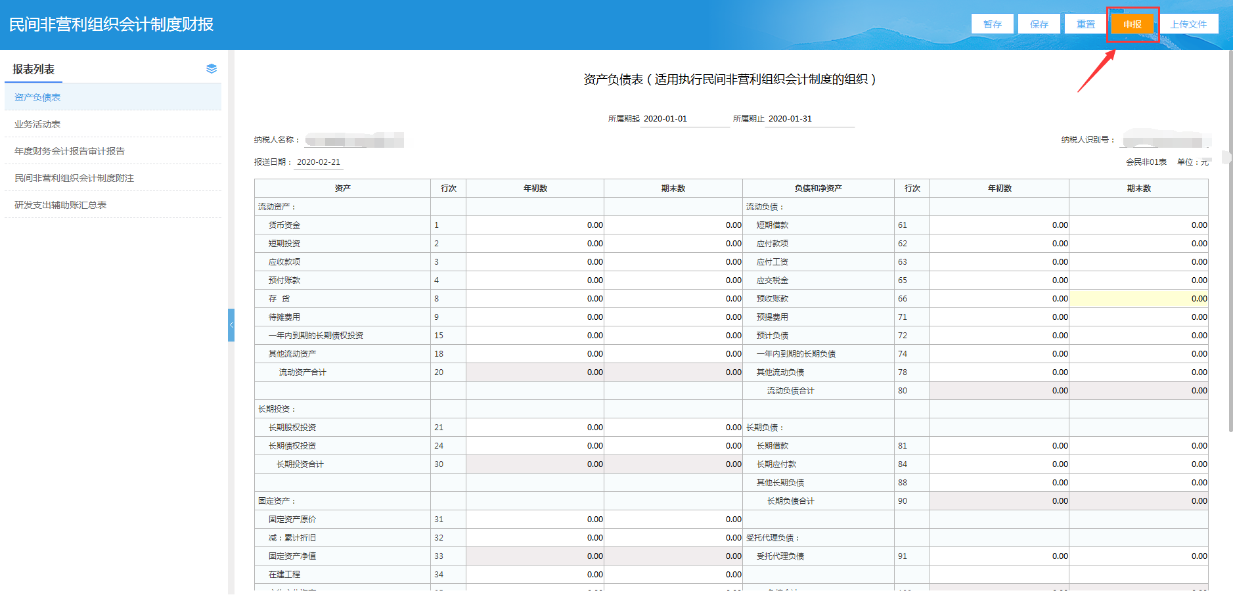This screenshot has height=599, width=1233.
Task: Click the 所属期起 date field
Action: (683, 119)
